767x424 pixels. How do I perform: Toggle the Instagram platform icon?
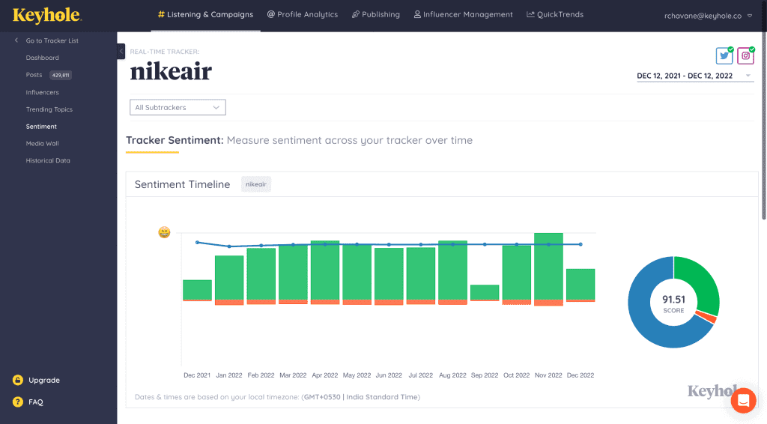[x=745, y=55]
